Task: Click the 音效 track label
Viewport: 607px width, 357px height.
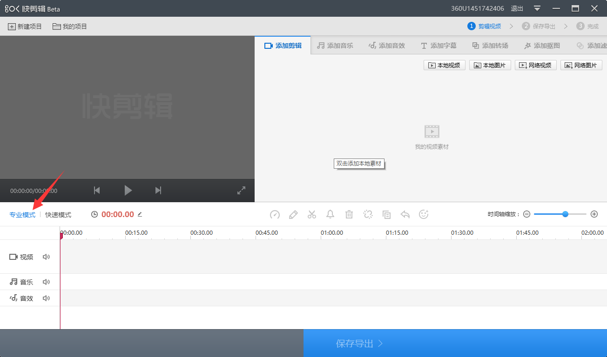Action: point(21,298)
